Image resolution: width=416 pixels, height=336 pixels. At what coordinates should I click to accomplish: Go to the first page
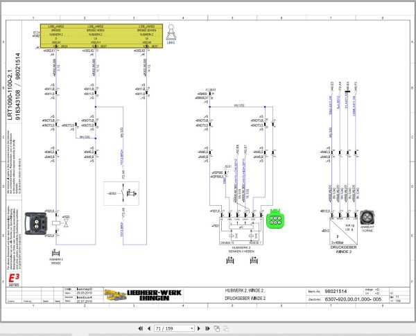coord(141,328)
